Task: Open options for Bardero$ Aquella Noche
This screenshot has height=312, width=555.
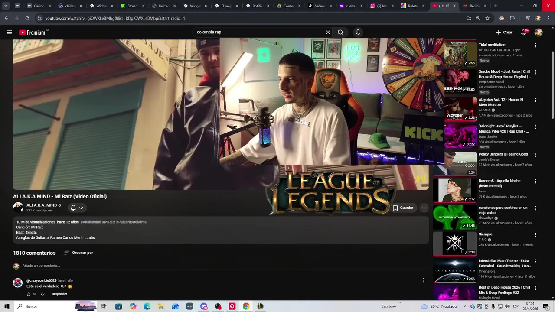Action: tap(535, 182)
